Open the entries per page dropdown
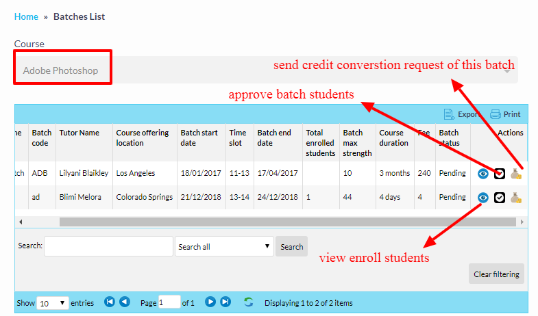Image resolution: width=538 pixels, height=316 pixels. [52, 302]
